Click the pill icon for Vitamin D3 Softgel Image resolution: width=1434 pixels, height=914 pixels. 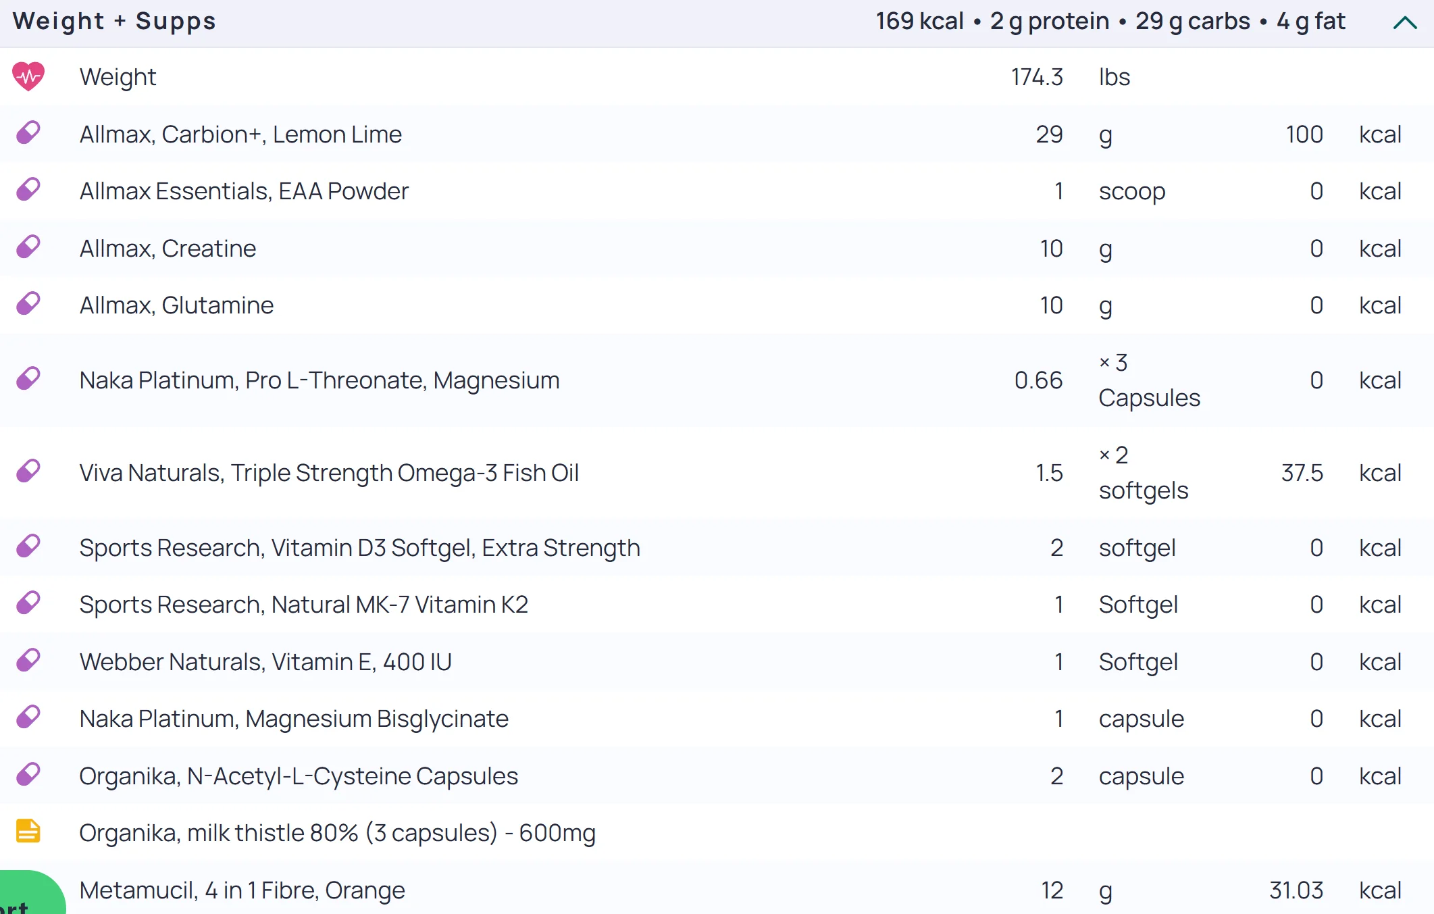tap(28, 547)
